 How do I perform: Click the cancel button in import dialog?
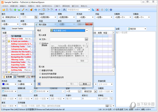tap(85, 84)
